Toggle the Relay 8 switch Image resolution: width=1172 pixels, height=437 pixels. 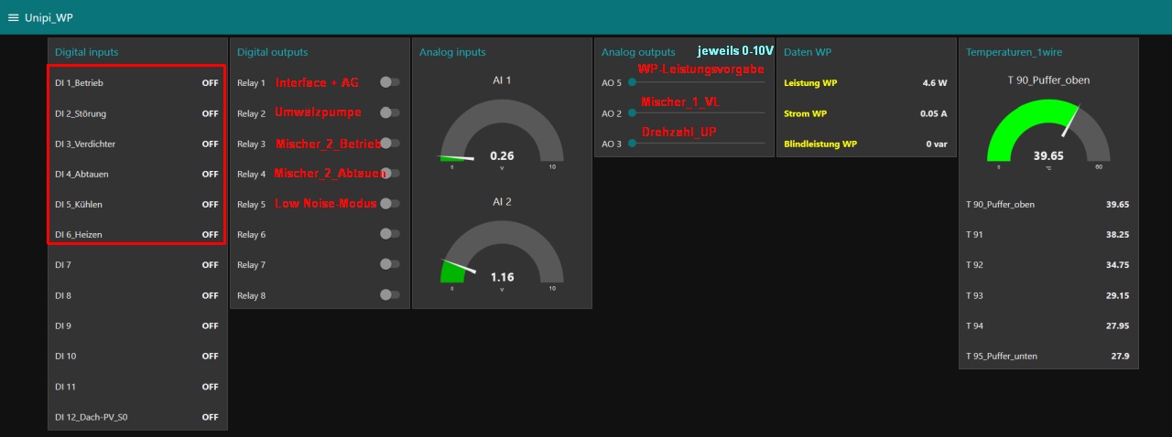pyautogui.click(x=389, y=294)
